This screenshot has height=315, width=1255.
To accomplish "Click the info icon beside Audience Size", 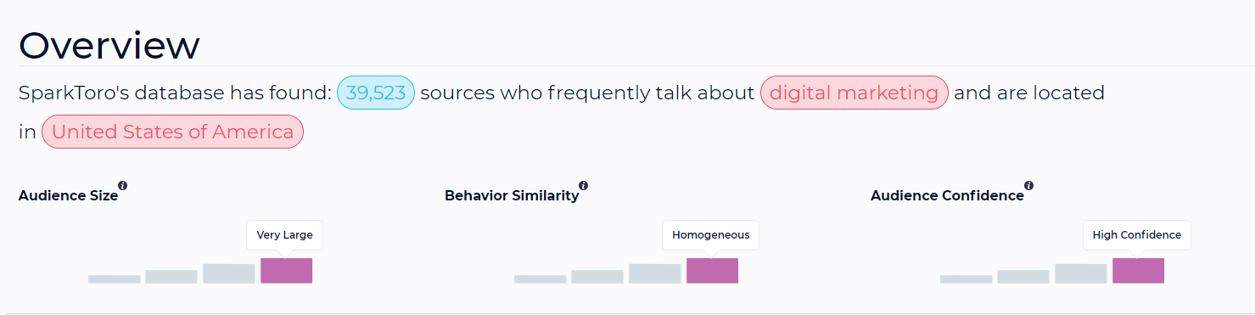I will tap(123, 185).
